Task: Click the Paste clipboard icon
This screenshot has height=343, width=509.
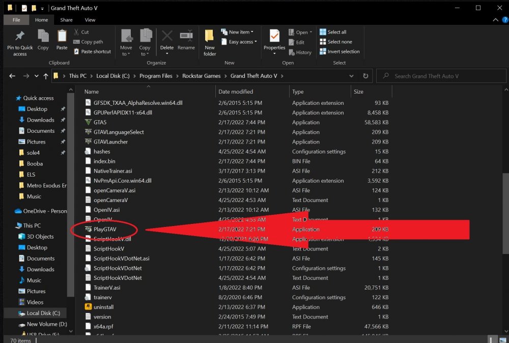Action: (62, 37)
